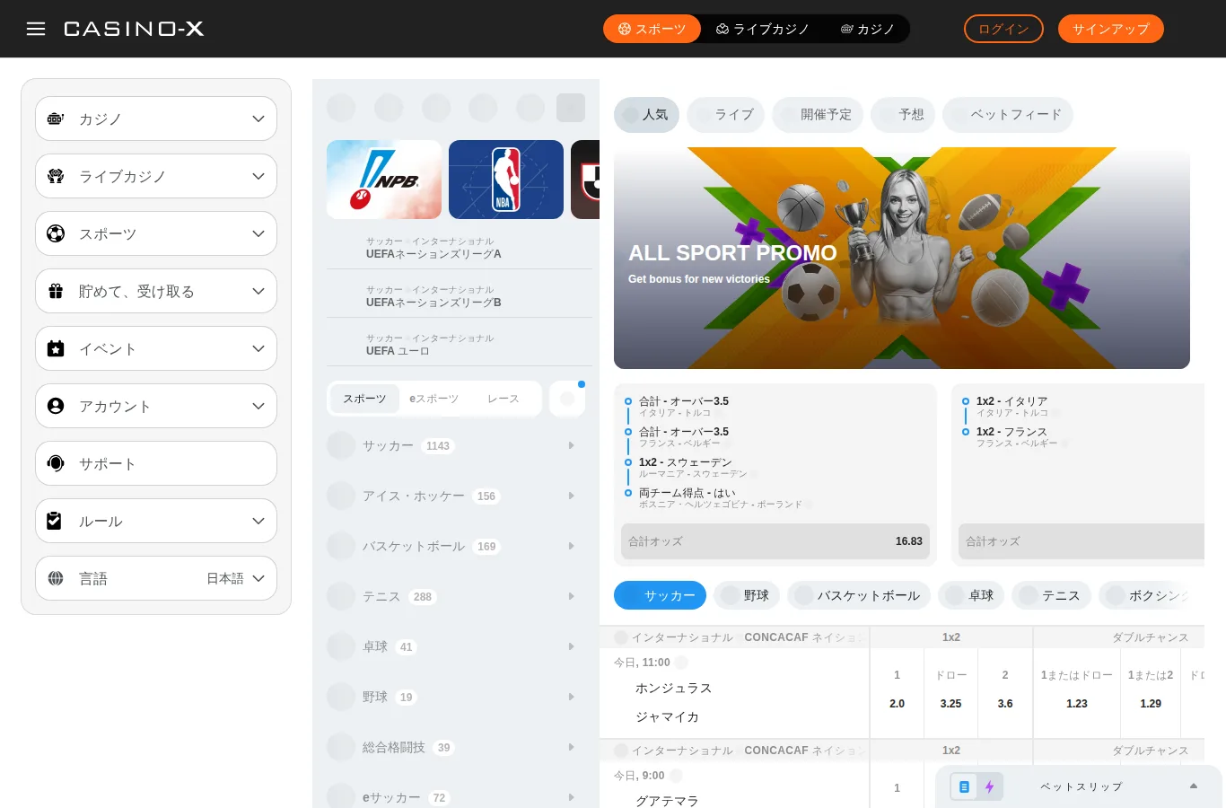This screenshot has height=808, width=1226.
Task: Click the Account person icon
Action: pyautogui.click(x=56, y=406)
